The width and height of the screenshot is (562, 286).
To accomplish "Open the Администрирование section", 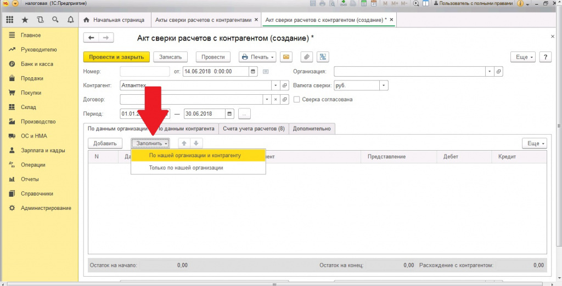I will [46, 208].
